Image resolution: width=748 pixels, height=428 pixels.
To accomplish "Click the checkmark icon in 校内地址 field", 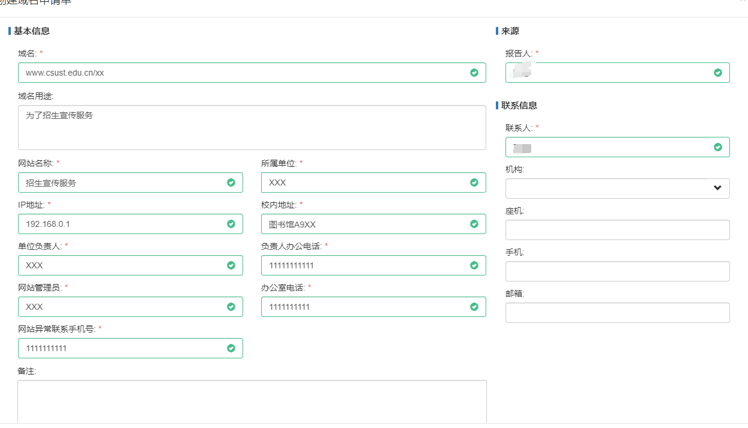I will 474,224.
